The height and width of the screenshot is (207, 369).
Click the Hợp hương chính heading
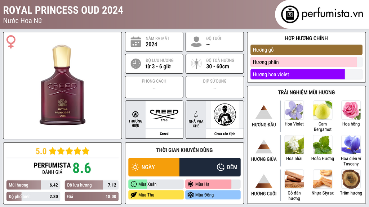[306, 38]
